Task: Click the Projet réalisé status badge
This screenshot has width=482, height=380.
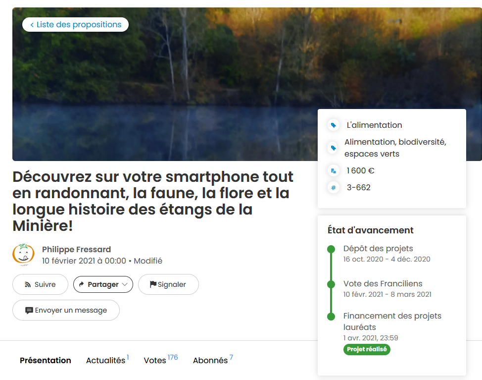Action: click(367, 349)
